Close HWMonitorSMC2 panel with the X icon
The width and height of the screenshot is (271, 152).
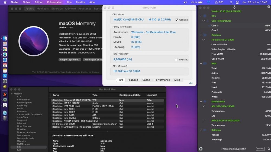click(269, 7)
